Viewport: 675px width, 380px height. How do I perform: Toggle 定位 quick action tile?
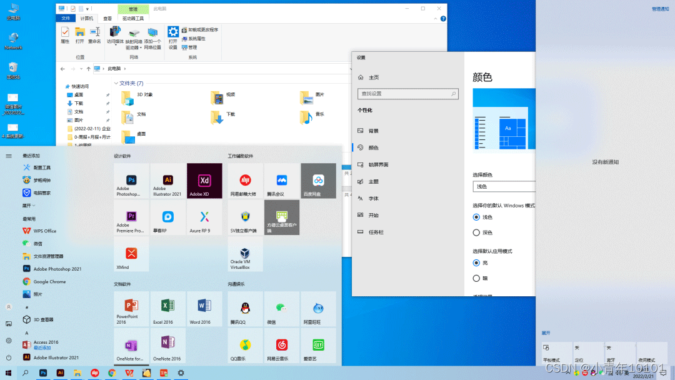588,353
